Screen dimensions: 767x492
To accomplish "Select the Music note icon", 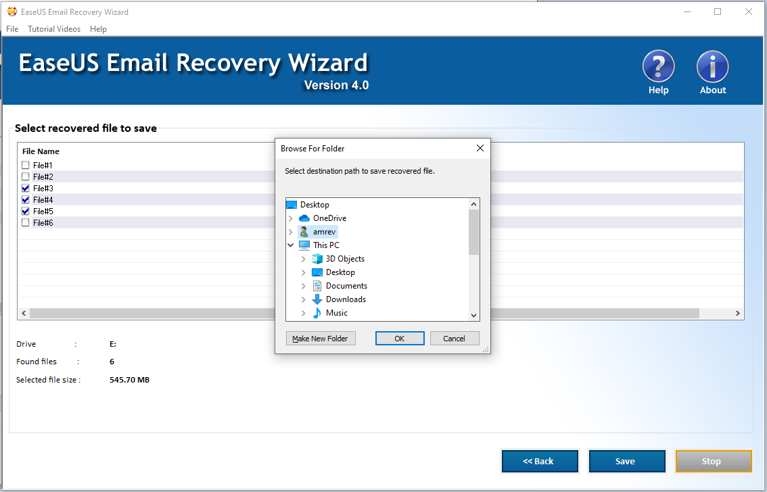I will point(317,313).
